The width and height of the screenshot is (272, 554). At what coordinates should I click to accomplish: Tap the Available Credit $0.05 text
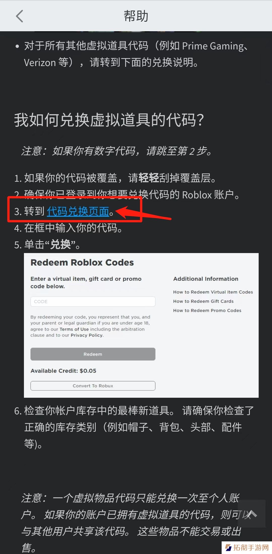pyautogui.click(x=63, y=371)
